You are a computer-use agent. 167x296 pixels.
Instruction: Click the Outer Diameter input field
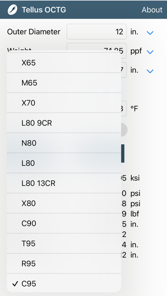[96, 32]
